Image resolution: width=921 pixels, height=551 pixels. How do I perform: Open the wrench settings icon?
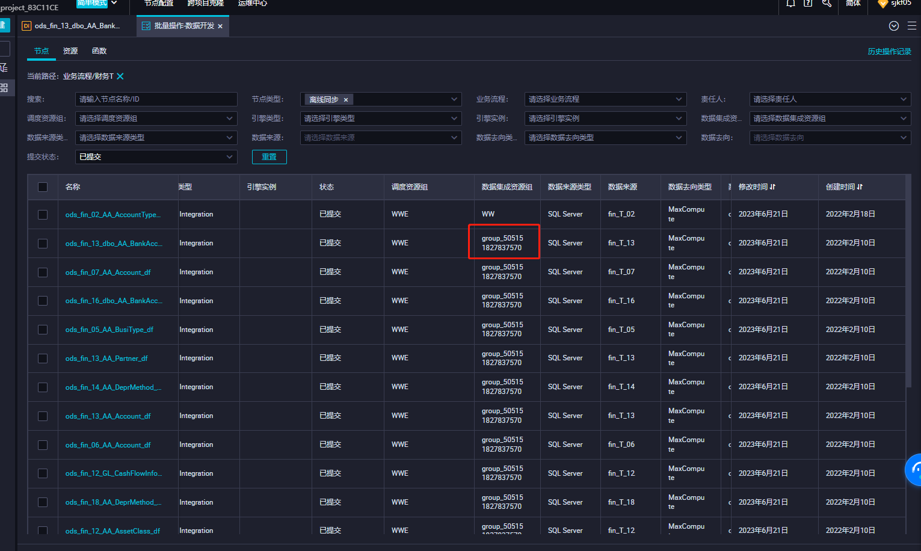(x=827, y=3)
